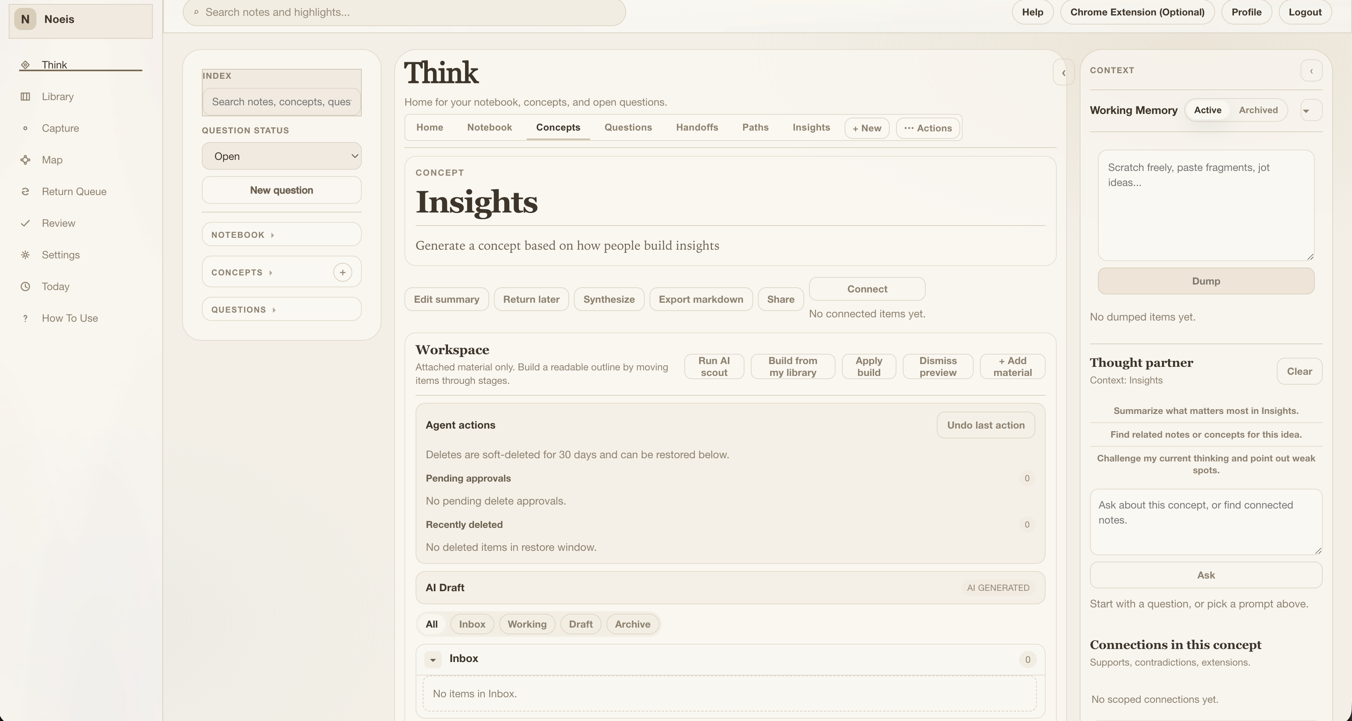Viewport: 1352px width, 721px height.
Task: Open the Question Status dropdown
Action: click(281, 156)
